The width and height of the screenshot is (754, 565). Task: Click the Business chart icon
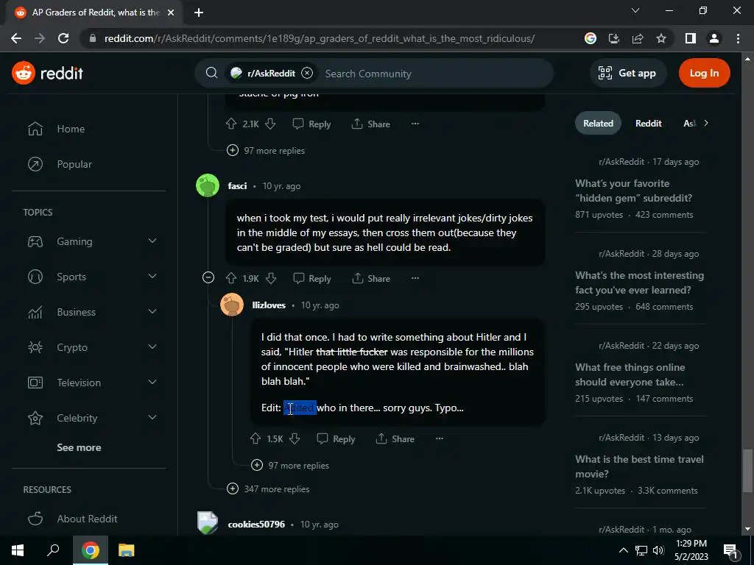35,312
